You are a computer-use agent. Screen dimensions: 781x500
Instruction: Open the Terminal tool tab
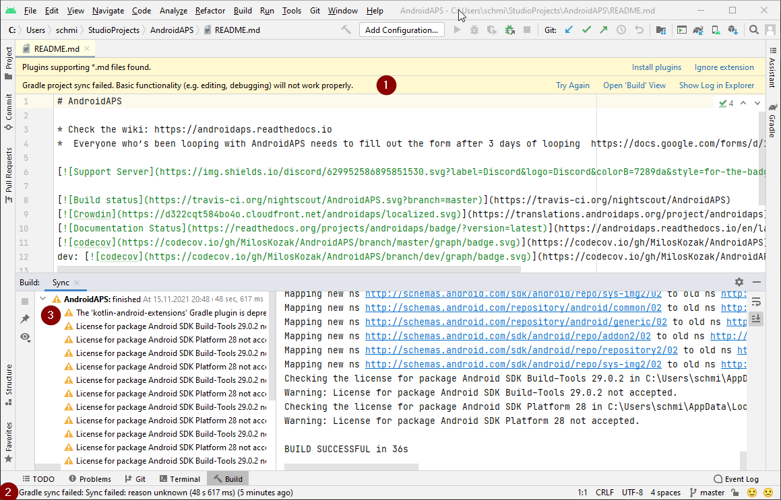(x=180, y=479)
